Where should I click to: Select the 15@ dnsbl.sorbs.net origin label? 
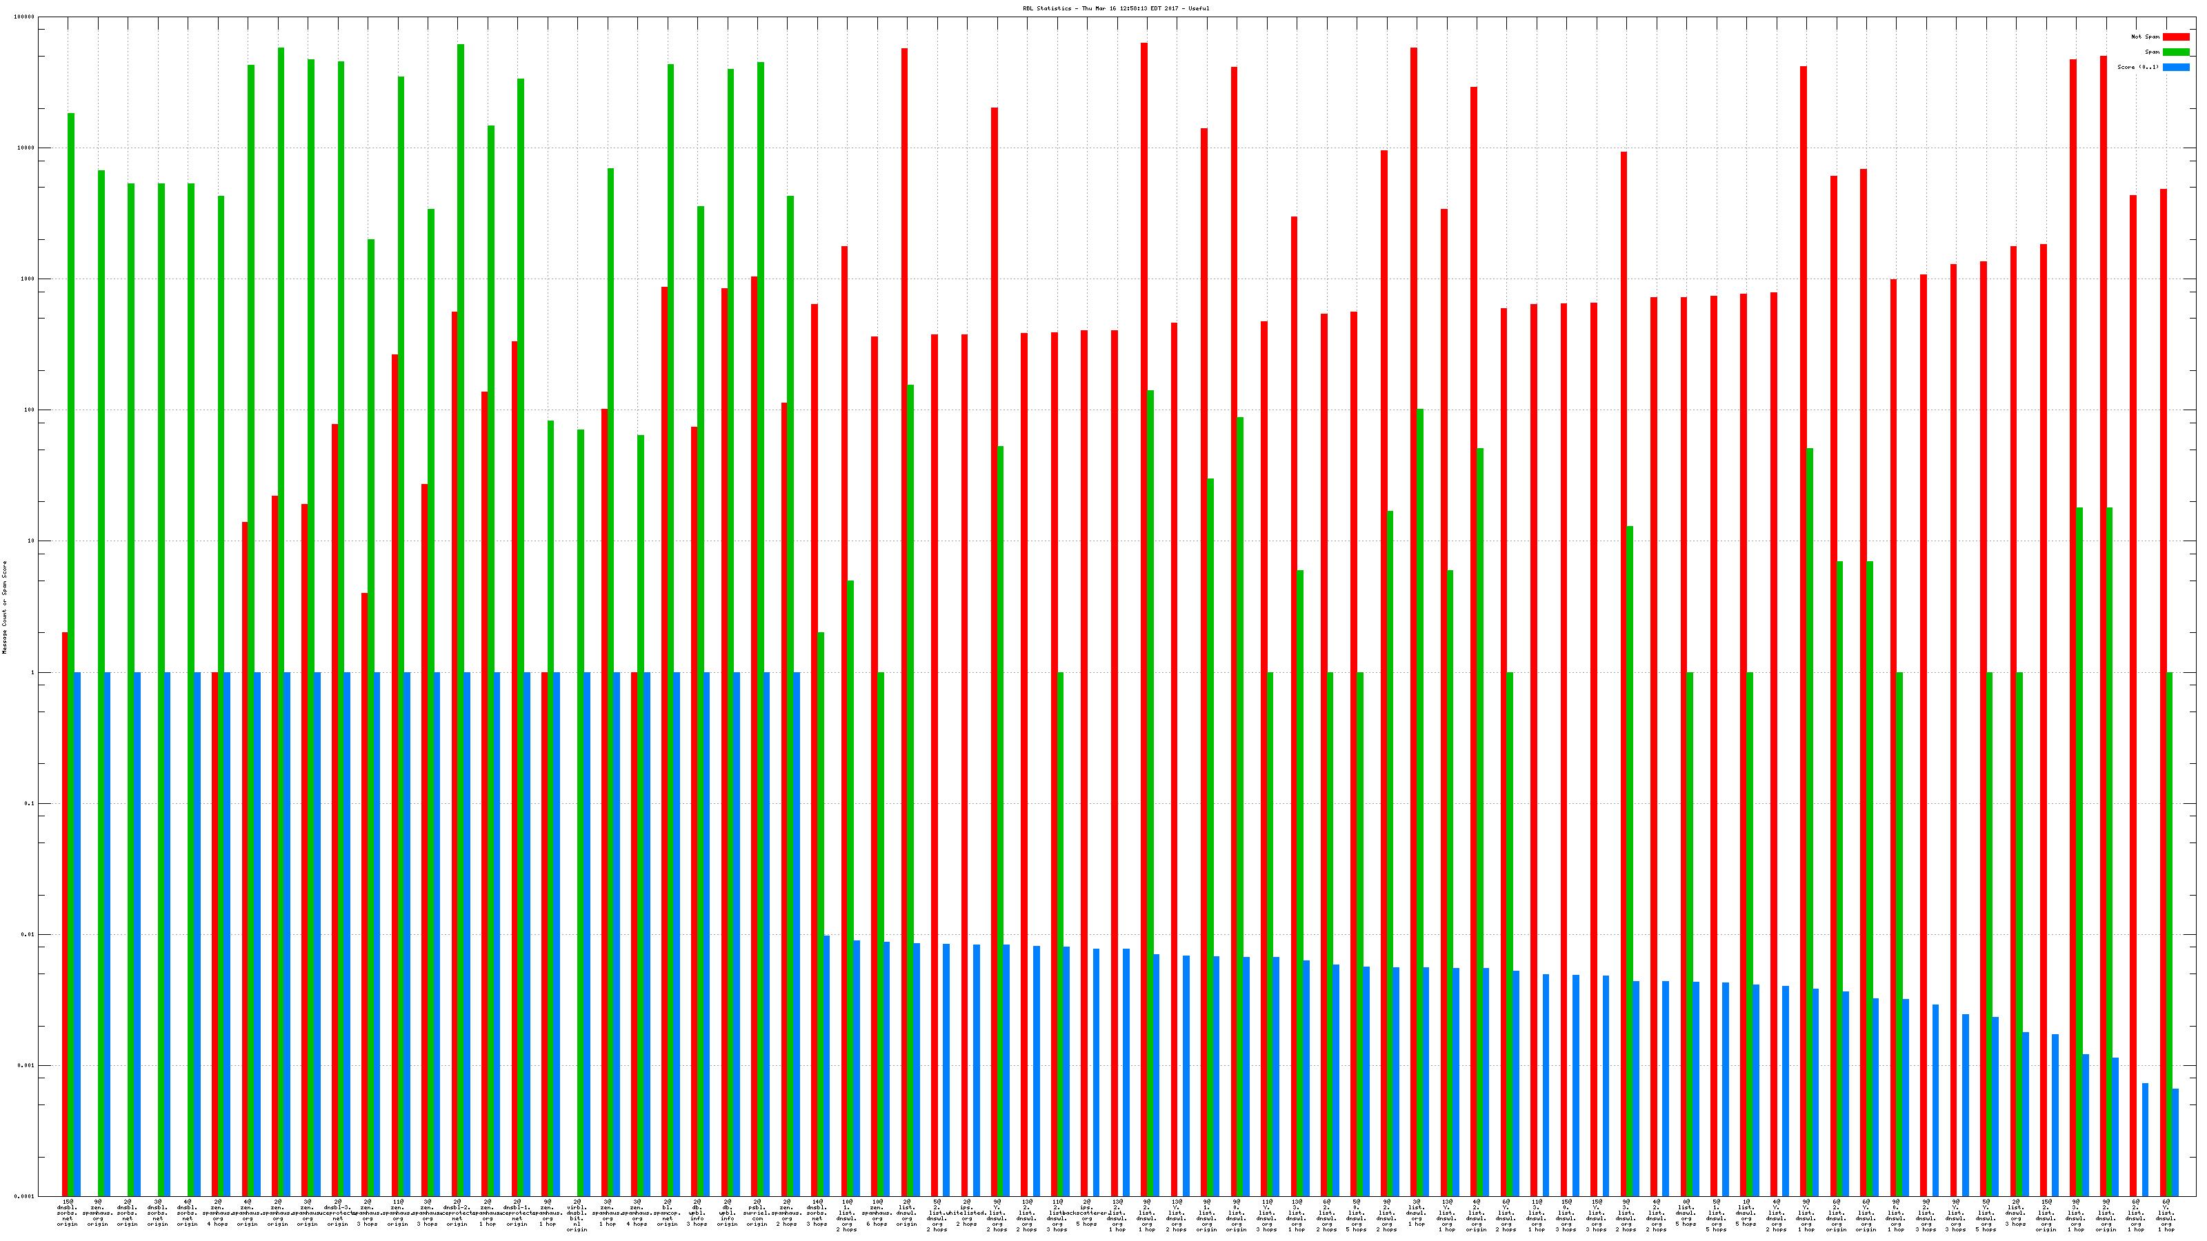[x=68, y=1213]
